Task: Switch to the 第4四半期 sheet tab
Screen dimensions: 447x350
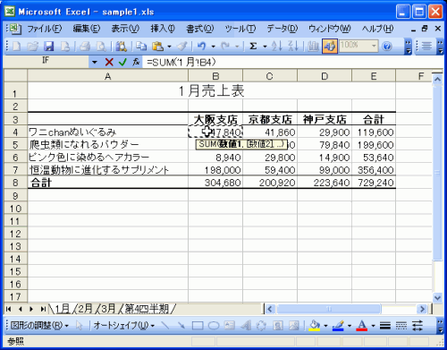Action: 147,309
